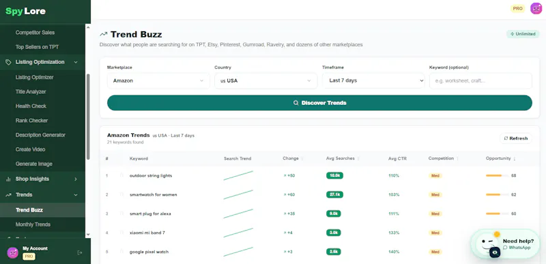546x264 pixels.
Task: Click My Account label
Action: (35, 248)
